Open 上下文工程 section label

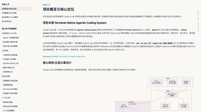click(6, 98)
